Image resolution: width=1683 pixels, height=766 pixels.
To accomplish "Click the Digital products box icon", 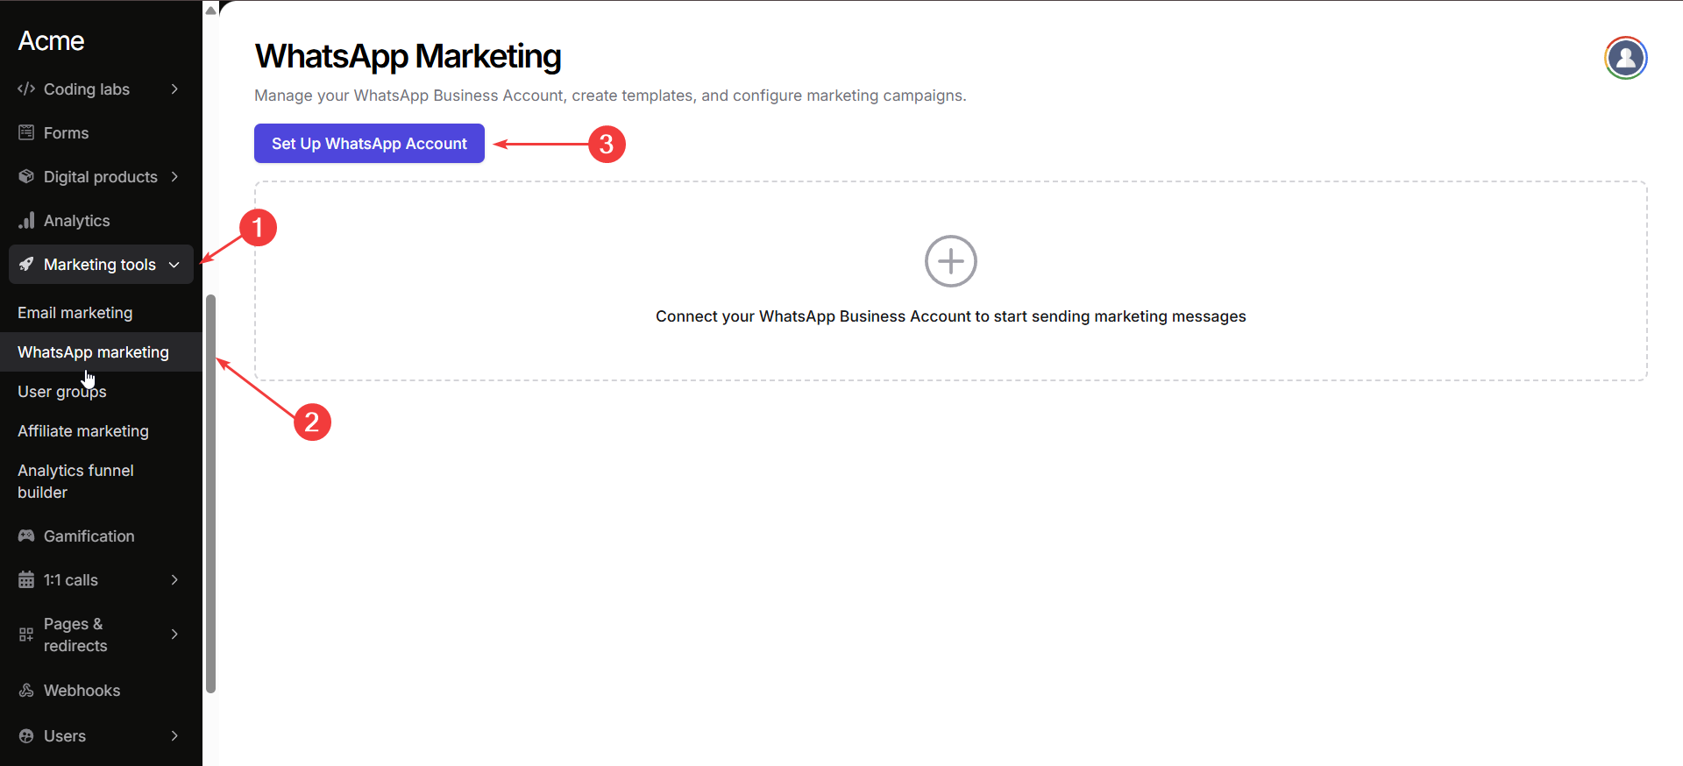I will coord(26,176).
